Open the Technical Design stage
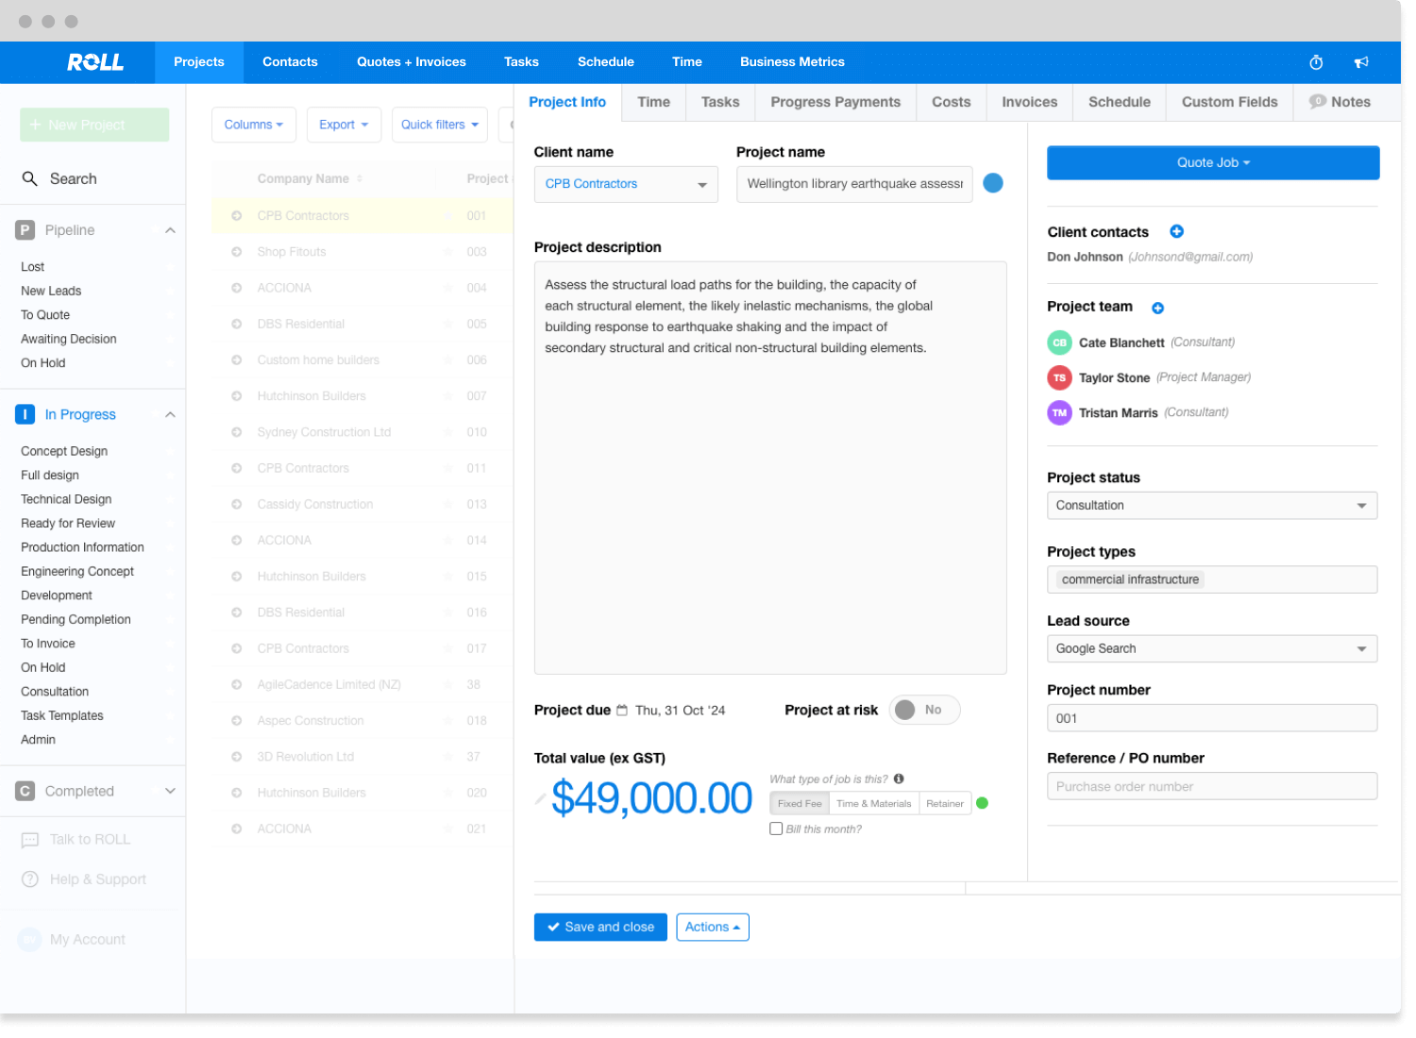Viewport: 1416px width, 1038px height. click(66, 499)
